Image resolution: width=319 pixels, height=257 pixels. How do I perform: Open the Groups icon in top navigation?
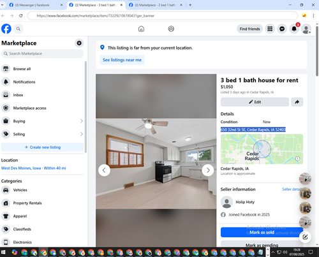[x=171, y=29]
